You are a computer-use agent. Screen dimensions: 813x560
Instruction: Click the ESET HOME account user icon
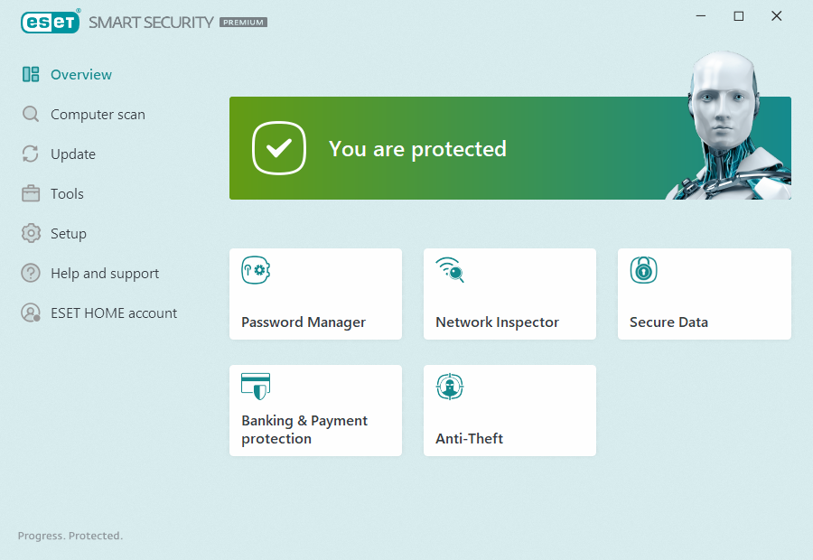pyautogui.click(x=31, y=313)
